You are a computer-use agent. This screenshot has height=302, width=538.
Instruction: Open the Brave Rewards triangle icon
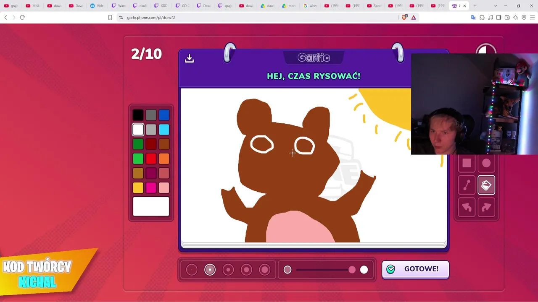pos(414,17)
